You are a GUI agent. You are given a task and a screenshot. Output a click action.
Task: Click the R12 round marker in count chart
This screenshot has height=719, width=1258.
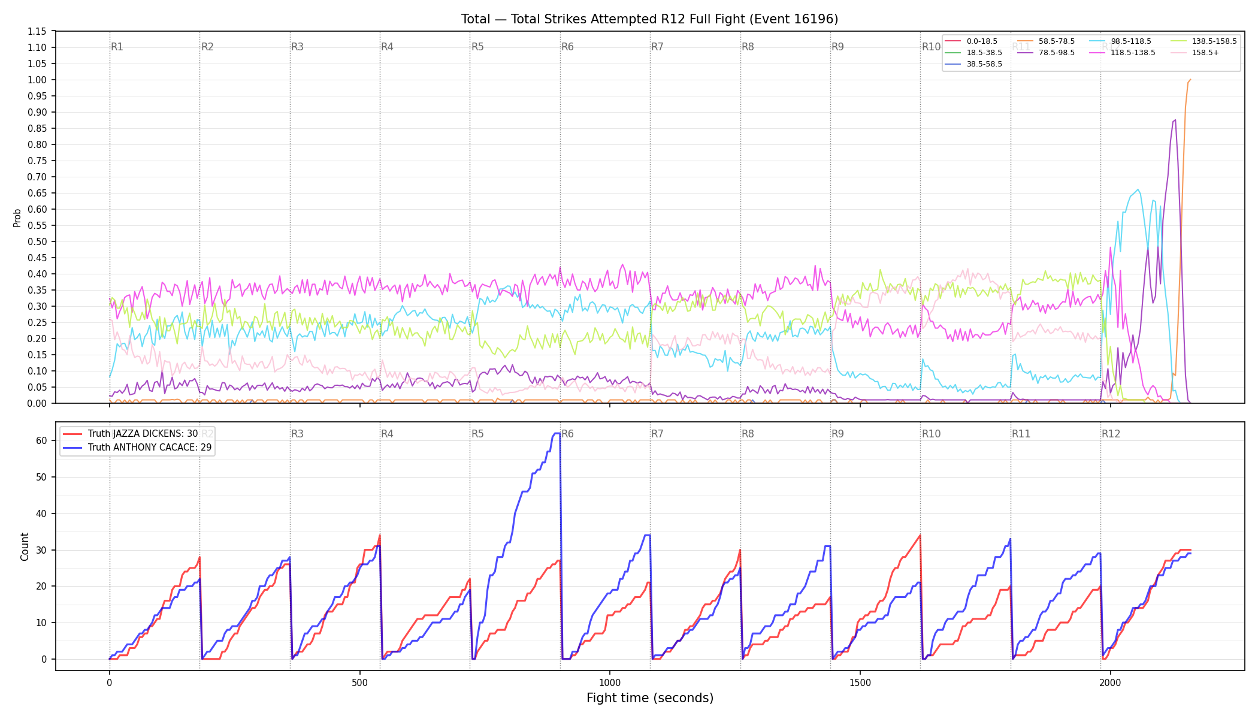tap(1111, 434)
